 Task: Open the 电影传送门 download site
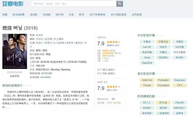pos(179,108)
